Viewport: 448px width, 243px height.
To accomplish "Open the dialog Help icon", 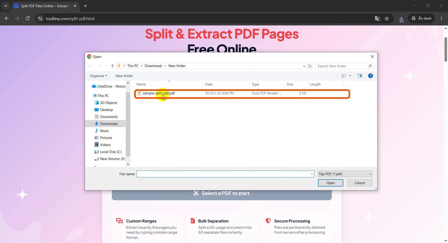I will click(370, 76).
